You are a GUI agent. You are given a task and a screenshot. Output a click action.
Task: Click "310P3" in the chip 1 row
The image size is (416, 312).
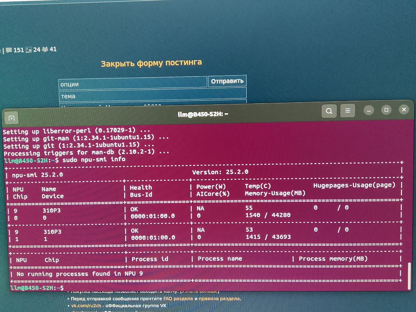click(x=52, y=232)
